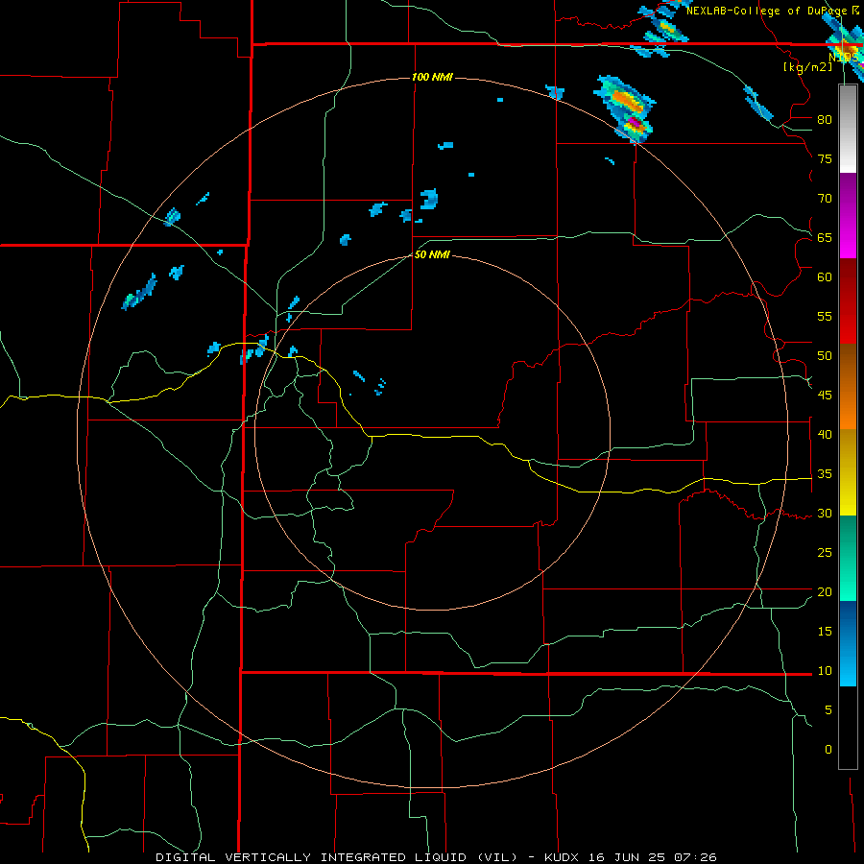The image size is (864, 864).
Task: Click the 35 value on the color scale
Action: (x=825, y=474)
